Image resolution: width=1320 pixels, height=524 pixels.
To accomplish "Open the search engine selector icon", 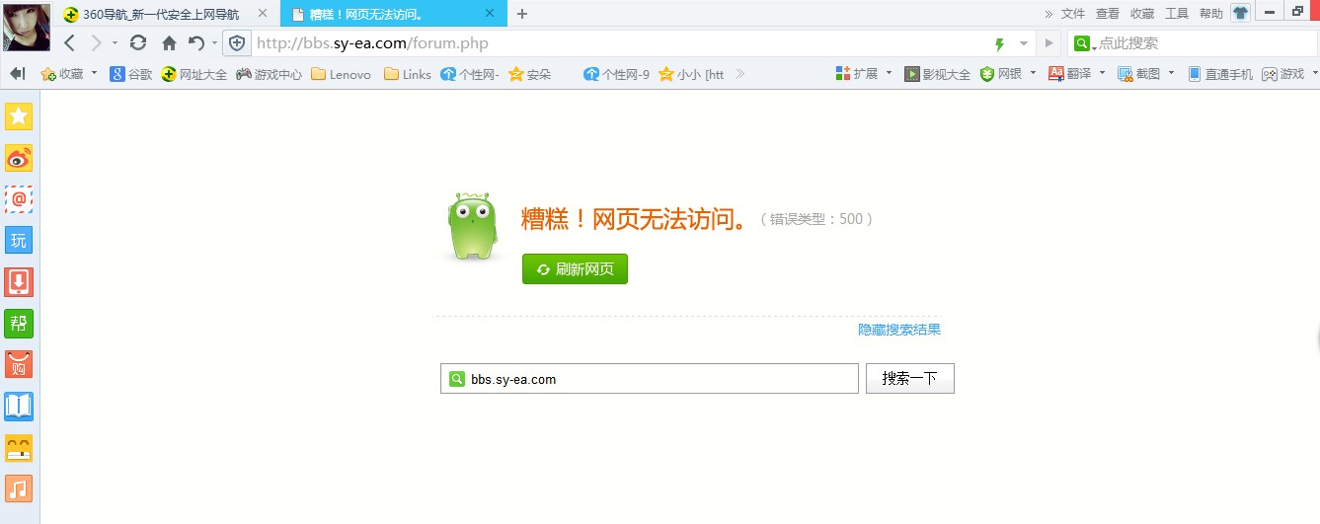I will point(1083,43).
